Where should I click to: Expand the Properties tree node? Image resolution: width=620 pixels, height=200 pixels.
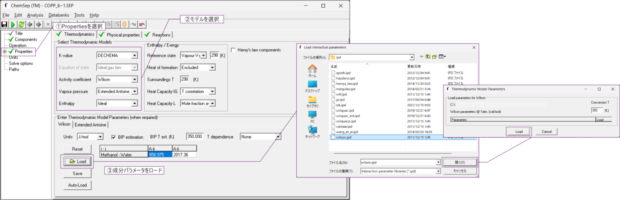point(4,51)
